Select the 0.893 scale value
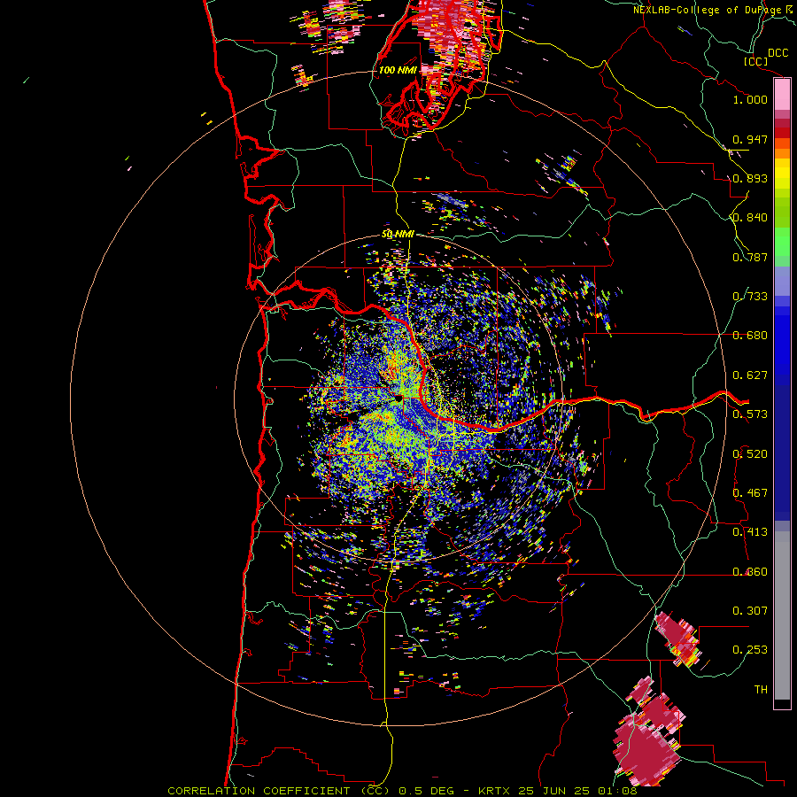 (750, 178)
